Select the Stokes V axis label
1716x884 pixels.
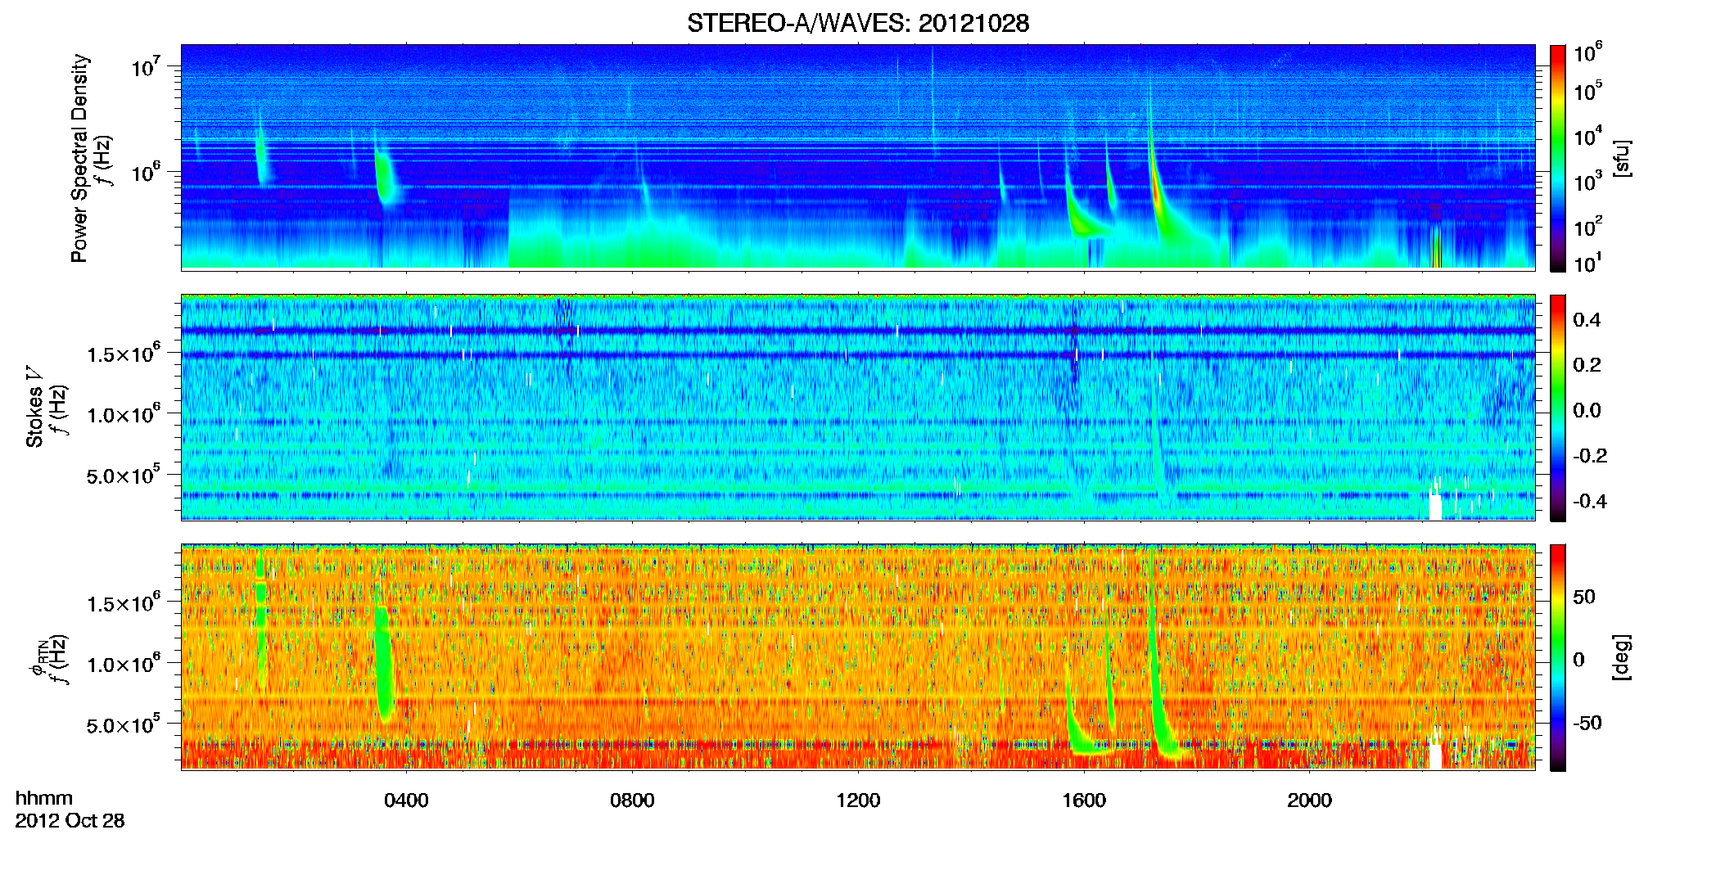point(34,406)
